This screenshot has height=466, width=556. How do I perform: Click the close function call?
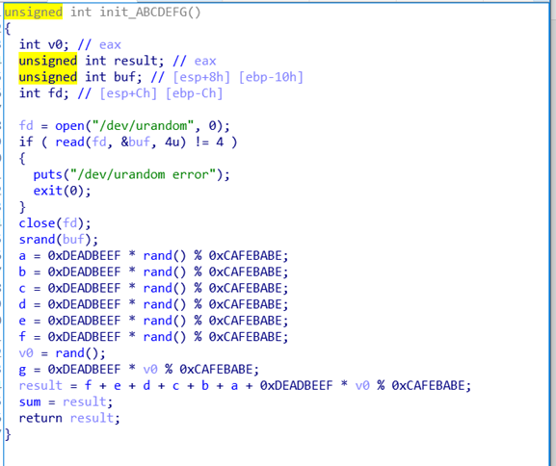click(37, 223)
